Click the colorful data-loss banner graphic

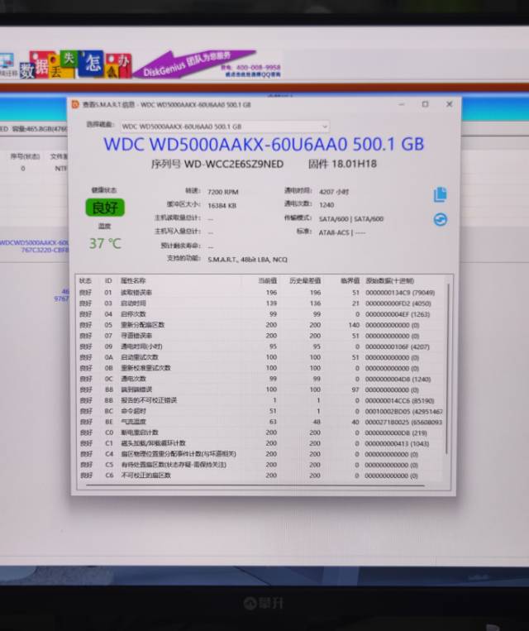76,64
